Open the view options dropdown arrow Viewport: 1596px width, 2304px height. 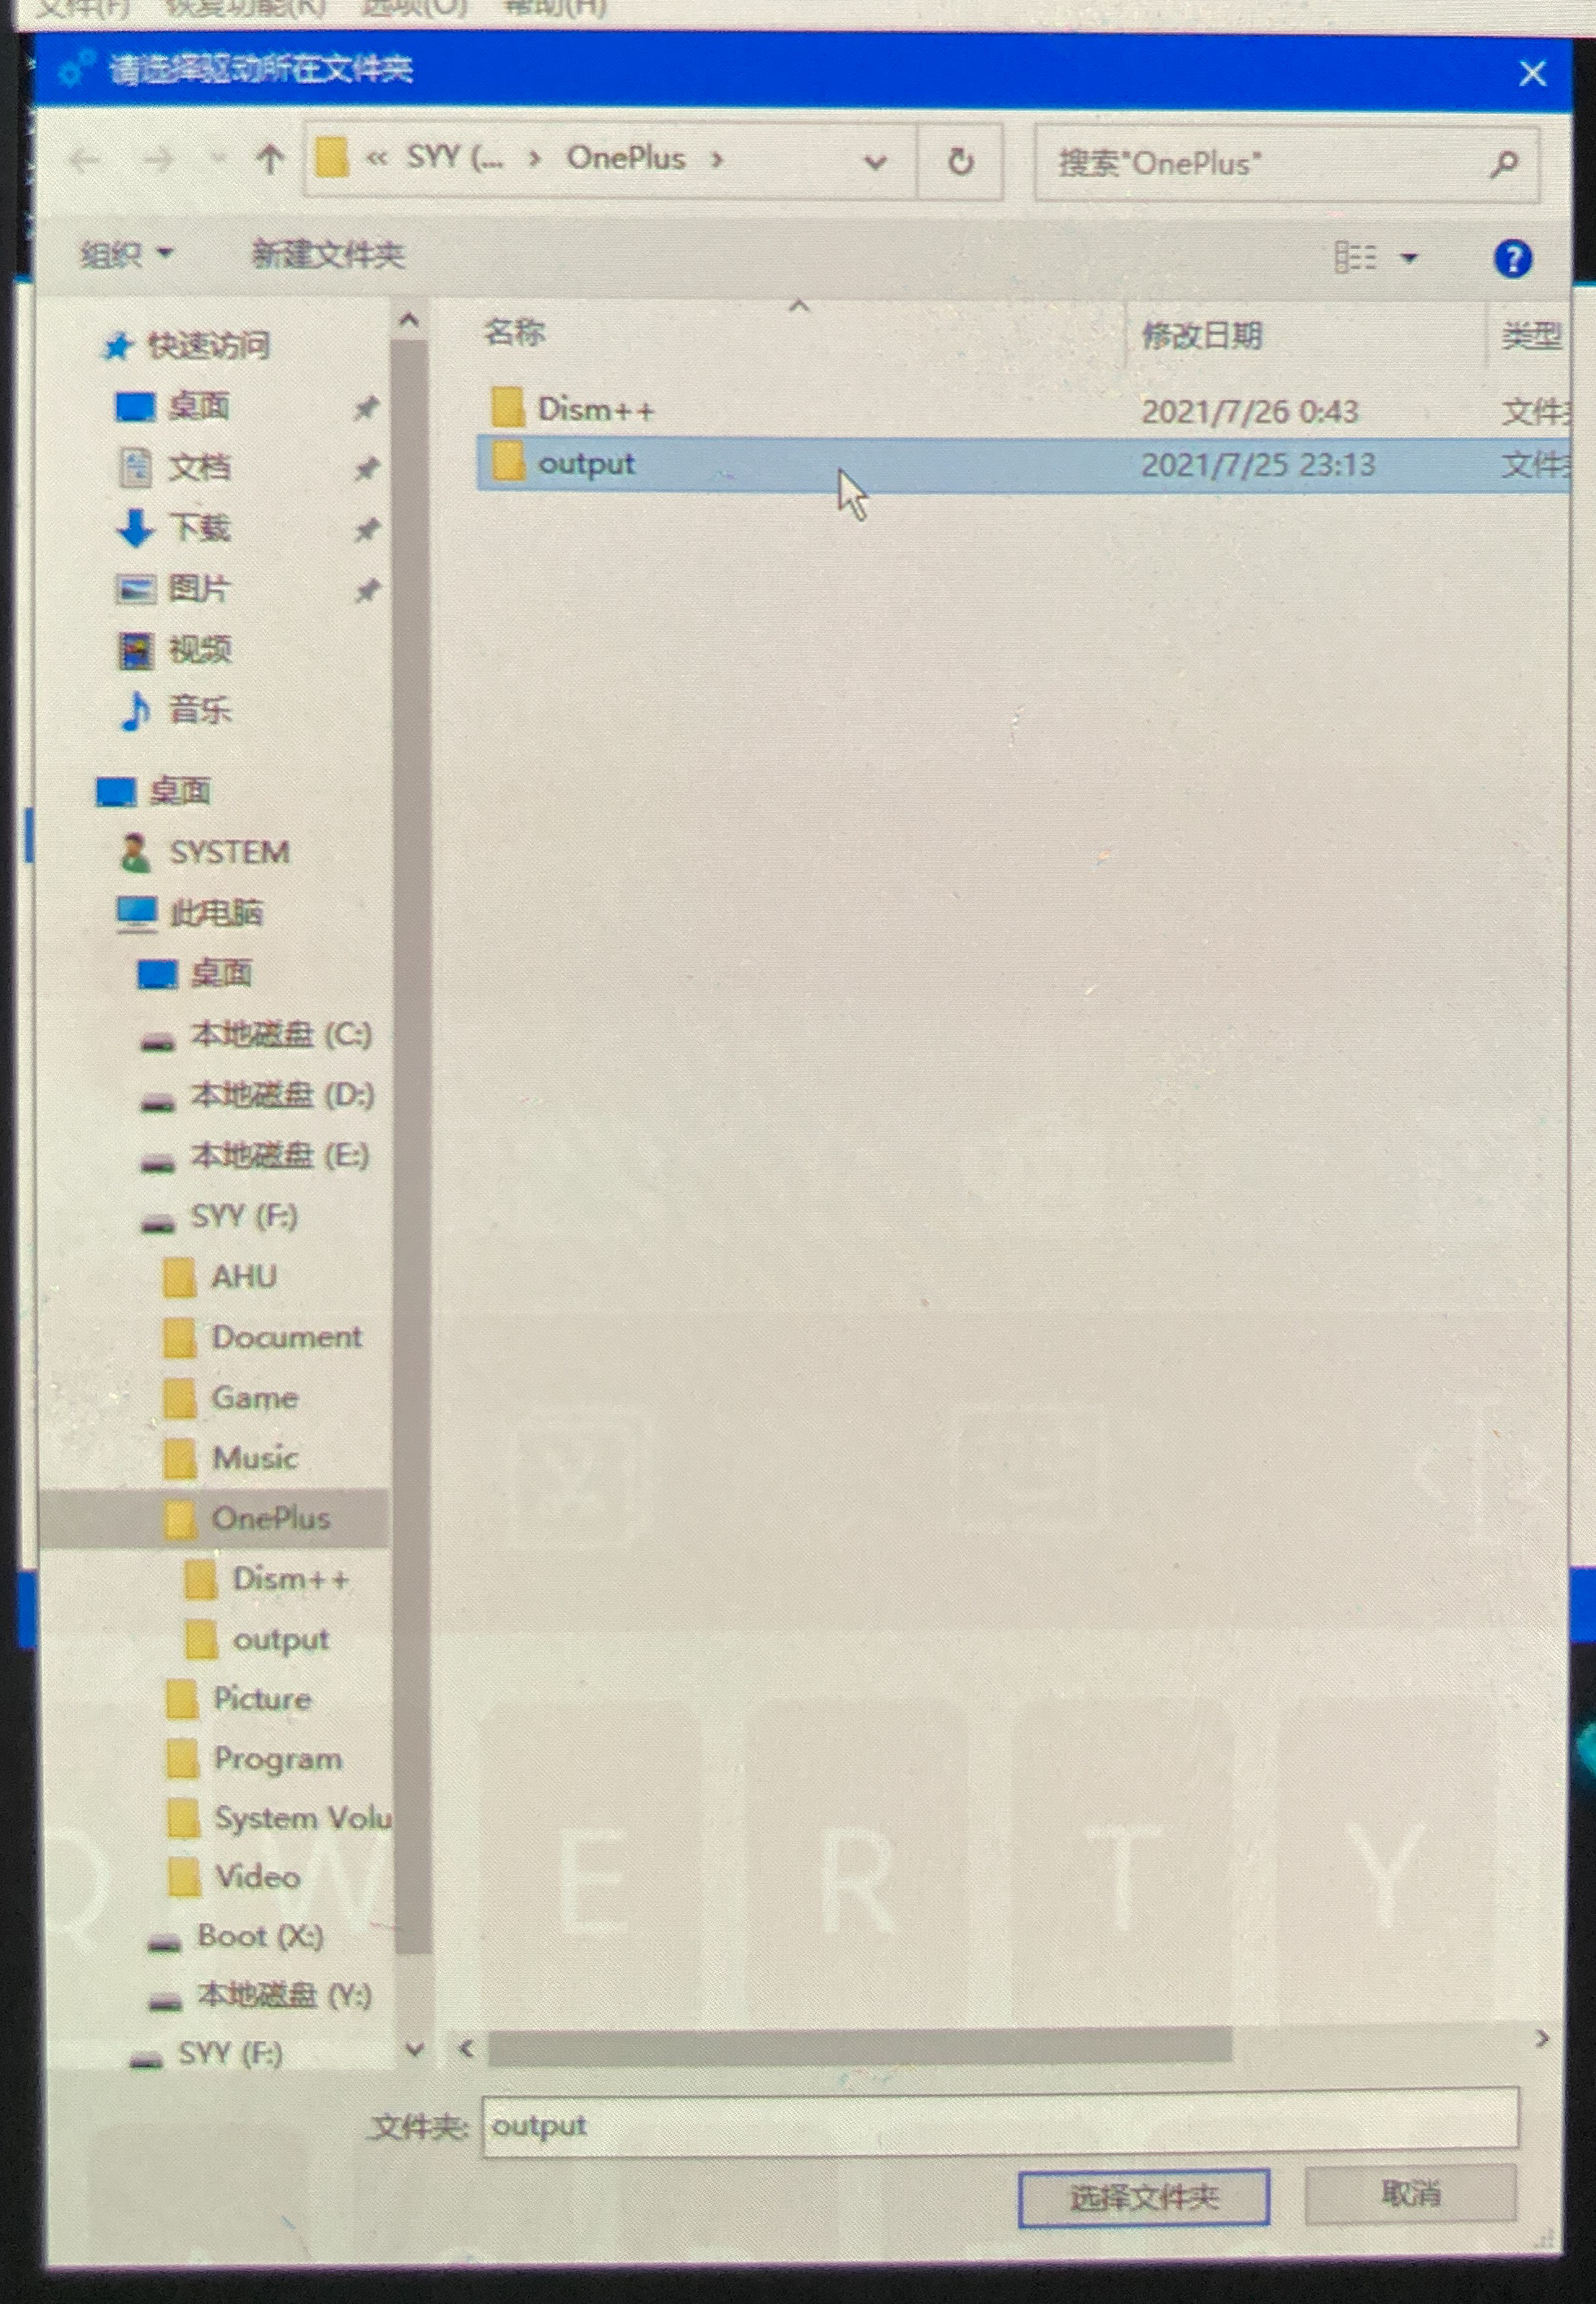[x=1409, y=258]
